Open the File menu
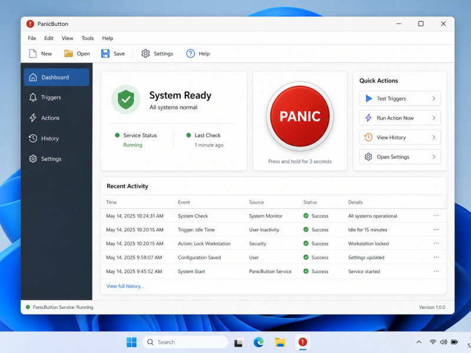The image size is (471, 353). point(32,38)
